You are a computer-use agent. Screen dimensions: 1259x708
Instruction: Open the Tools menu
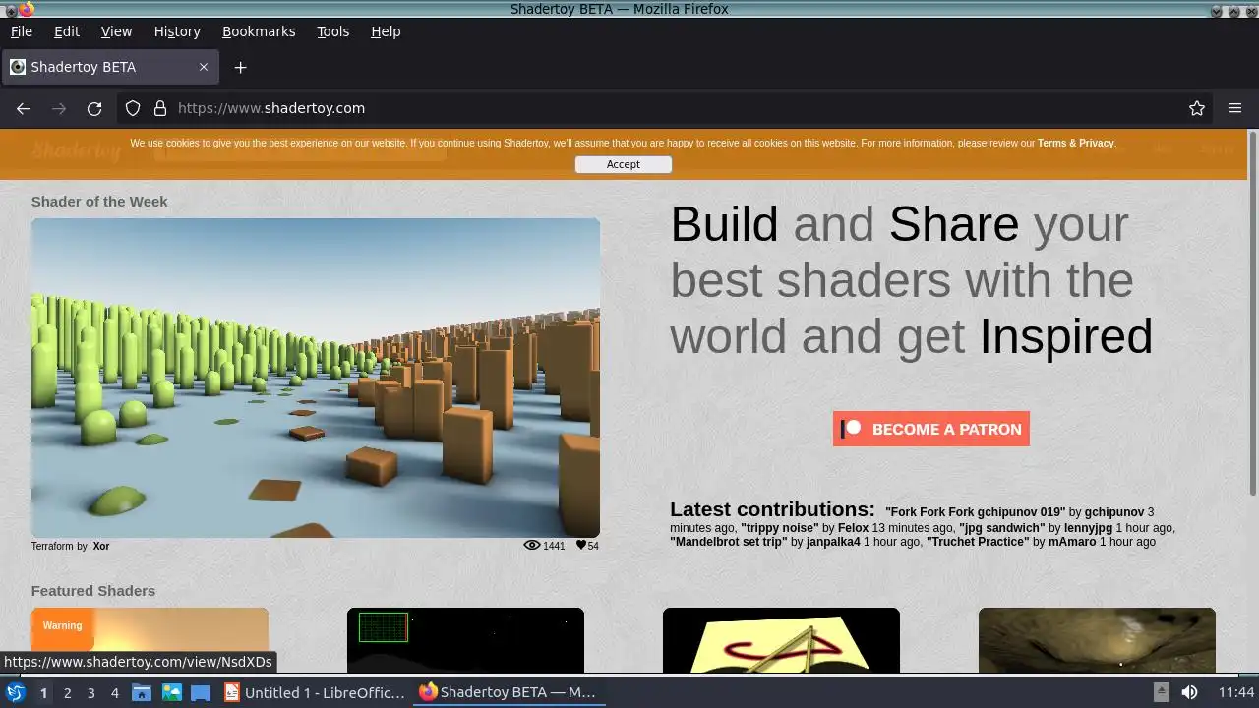click(x=332, y=31)
